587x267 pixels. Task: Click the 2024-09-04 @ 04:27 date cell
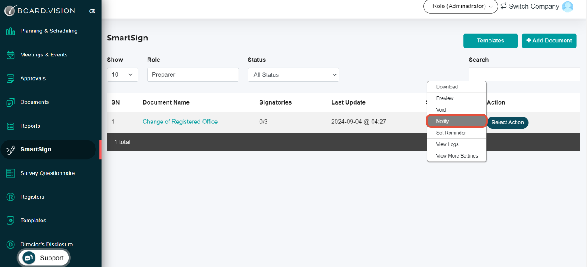(x=359, y=122)
